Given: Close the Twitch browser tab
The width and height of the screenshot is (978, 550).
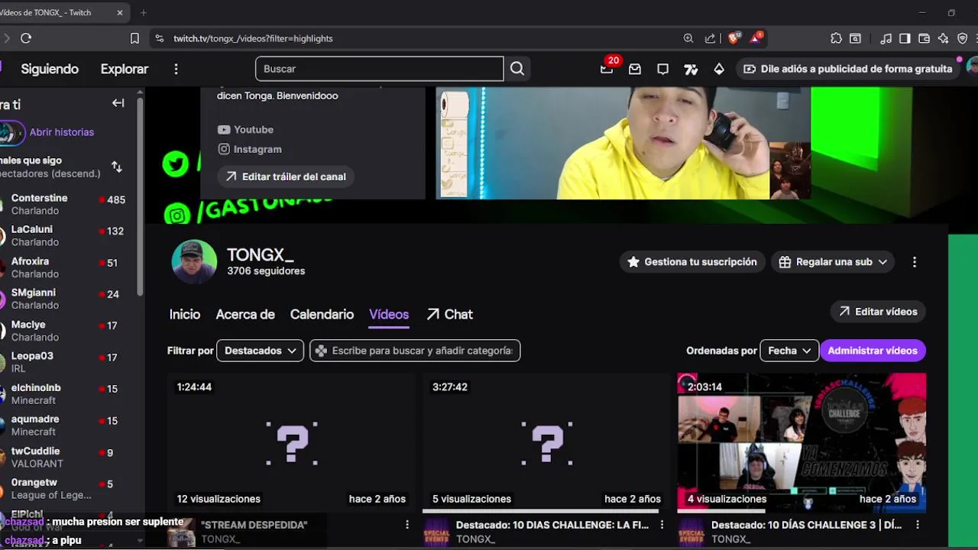Looking at the screenshot, I should point(120,13).
